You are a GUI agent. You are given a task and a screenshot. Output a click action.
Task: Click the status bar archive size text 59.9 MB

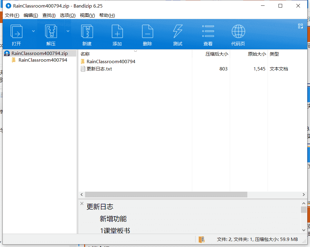289,239
